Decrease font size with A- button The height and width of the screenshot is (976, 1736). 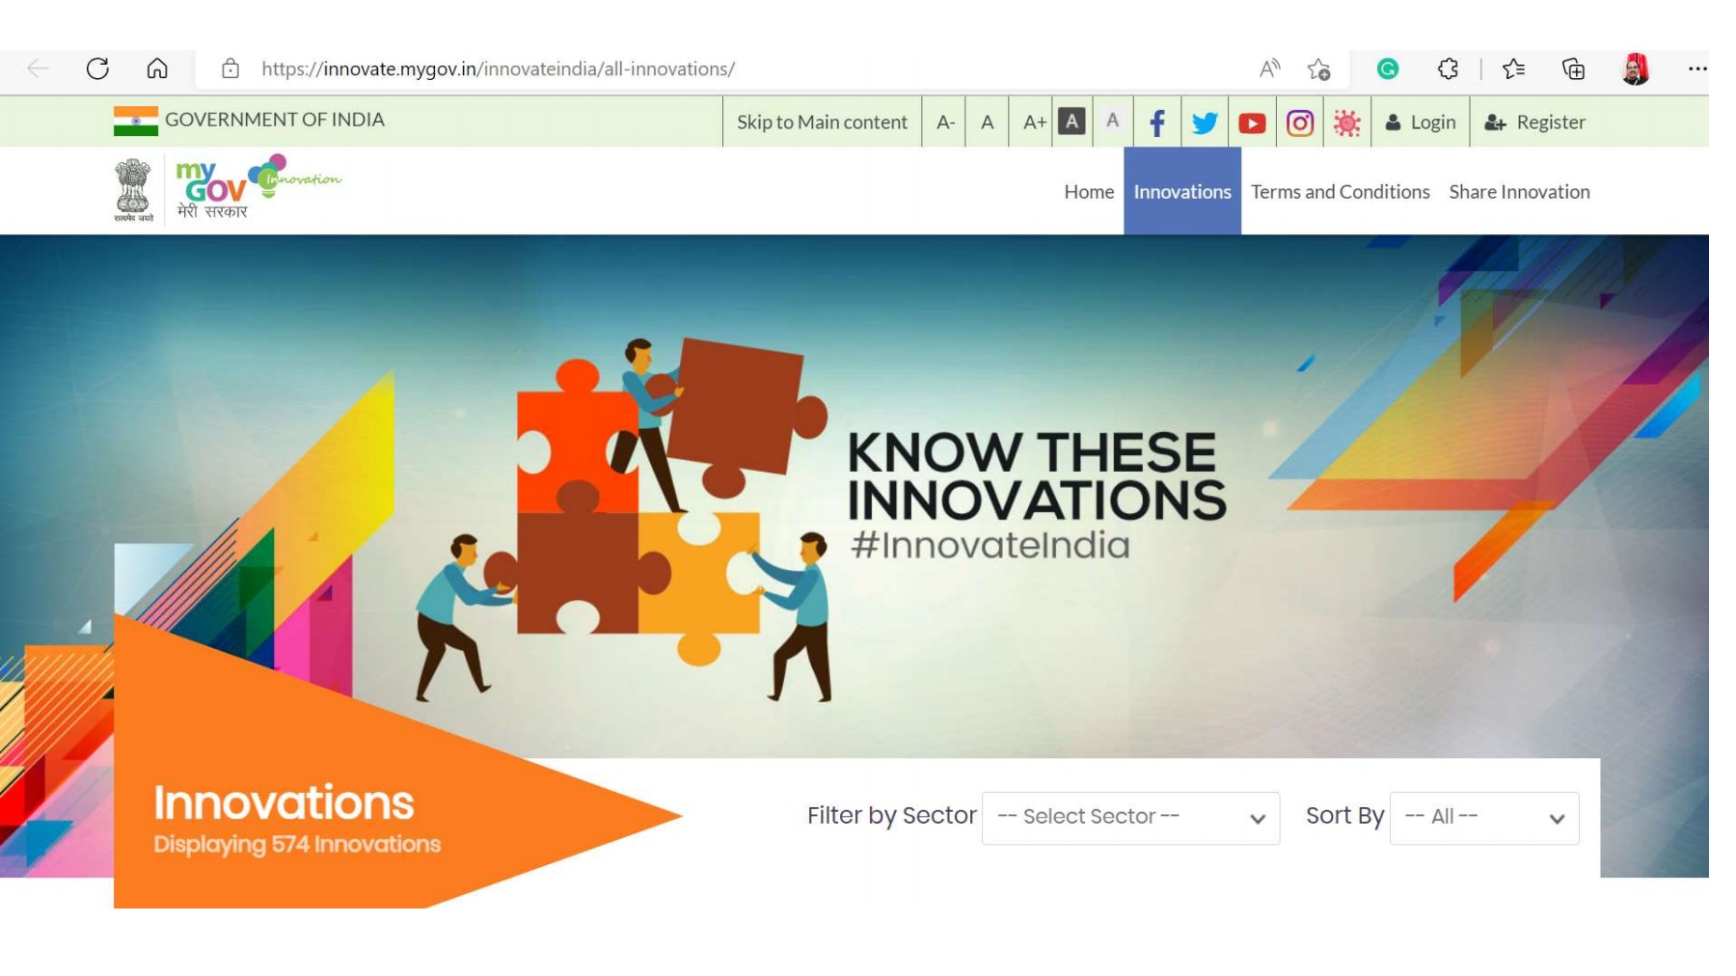945,122
